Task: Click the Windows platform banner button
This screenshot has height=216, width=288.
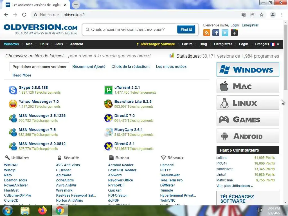Action: pos(248,69)
